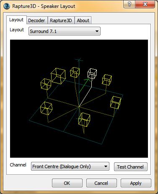Viewport: 158px width, 194px height.
Task: Click the Rapture3D title bar icon
Action: point(7,6)
